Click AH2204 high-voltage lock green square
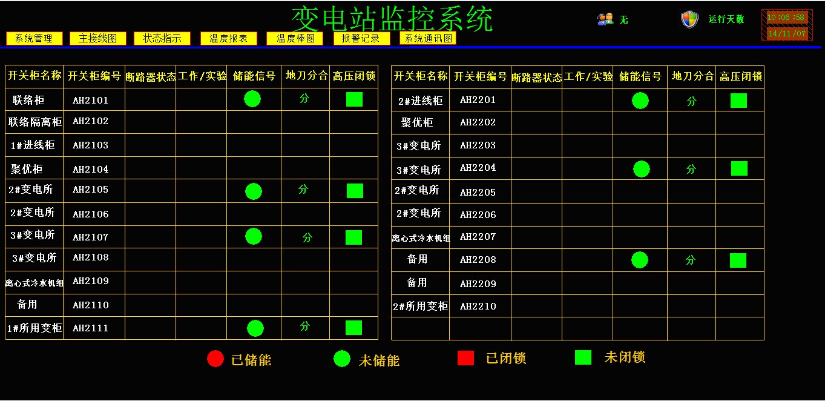This screenshot has height=401, width=825. pos(739,168)
